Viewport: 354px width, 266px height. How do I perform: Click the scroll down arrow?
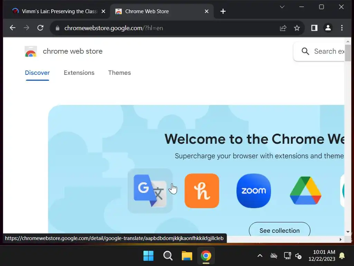[348, 232]
